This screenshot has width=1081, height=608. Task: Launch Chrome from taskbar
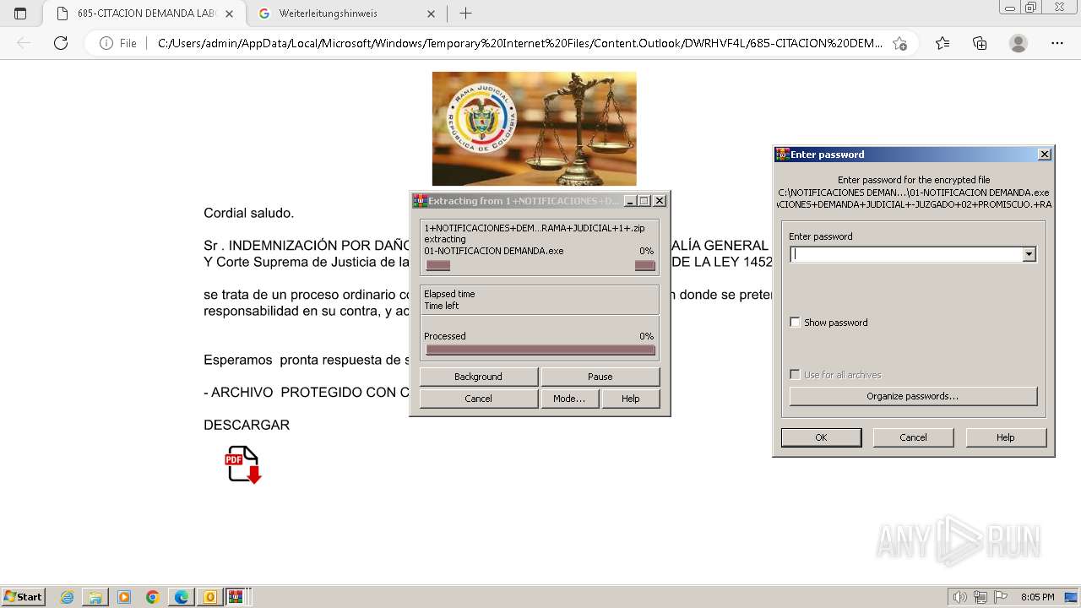[x=153, y=597]
